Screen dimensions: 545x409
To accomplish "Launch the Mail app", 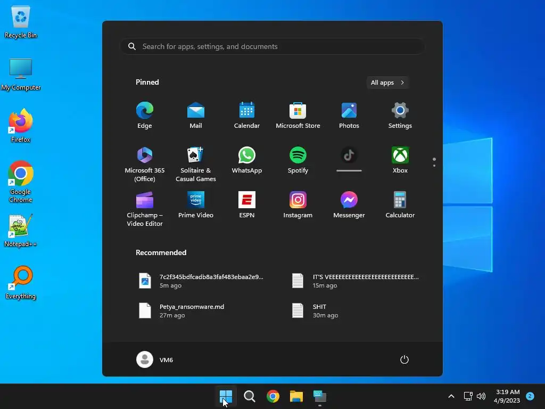I will tap(196, 116).
